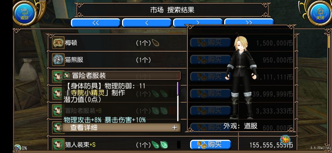The width and height of the screenshot is (332, 153).
Task: Go to the first page with <<
Action: 96,23
